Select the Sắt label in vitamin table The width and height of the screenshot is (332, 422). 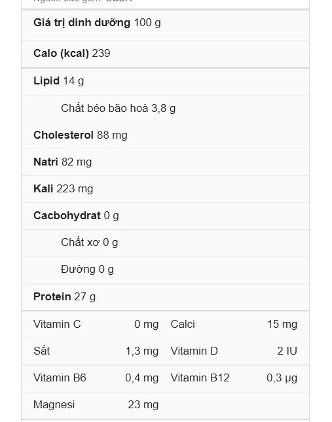42,351
